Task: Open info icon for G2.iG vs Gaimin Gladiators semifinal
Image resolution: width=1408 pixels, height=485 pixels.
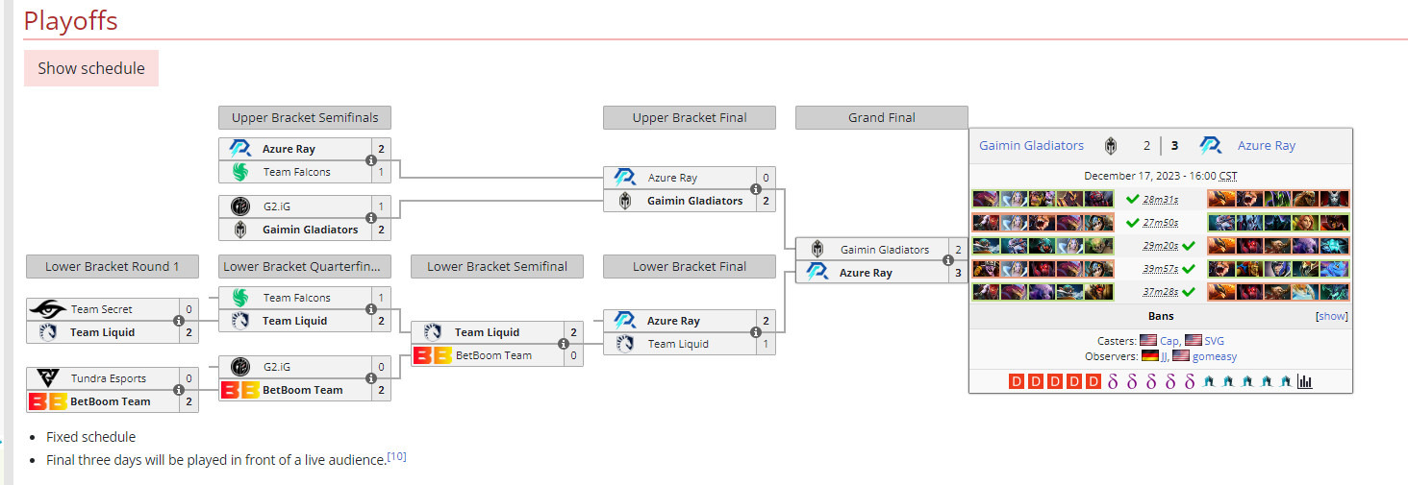Action: point(371,218)
